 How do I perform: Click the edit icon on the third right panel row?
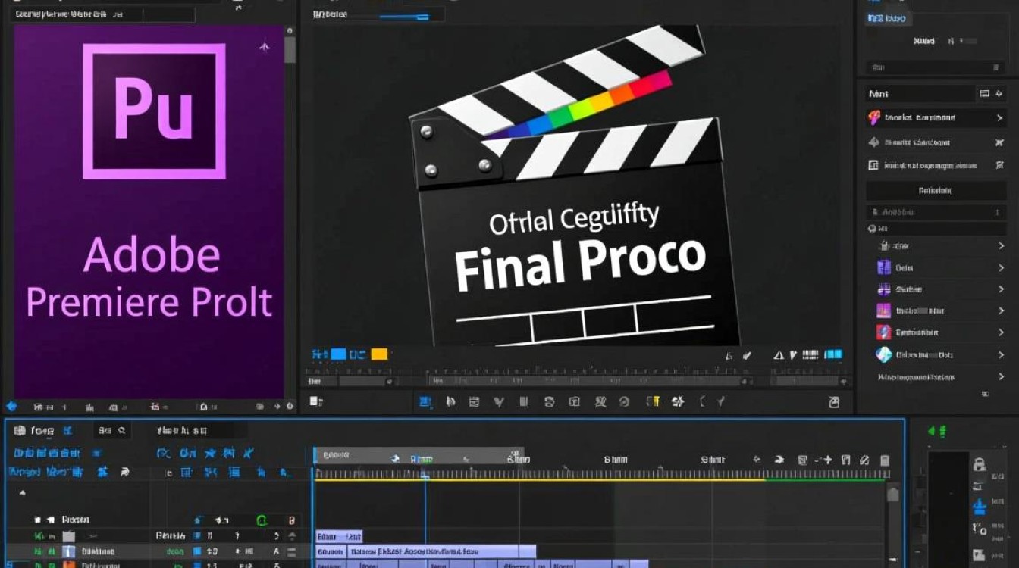pos(999,165)
